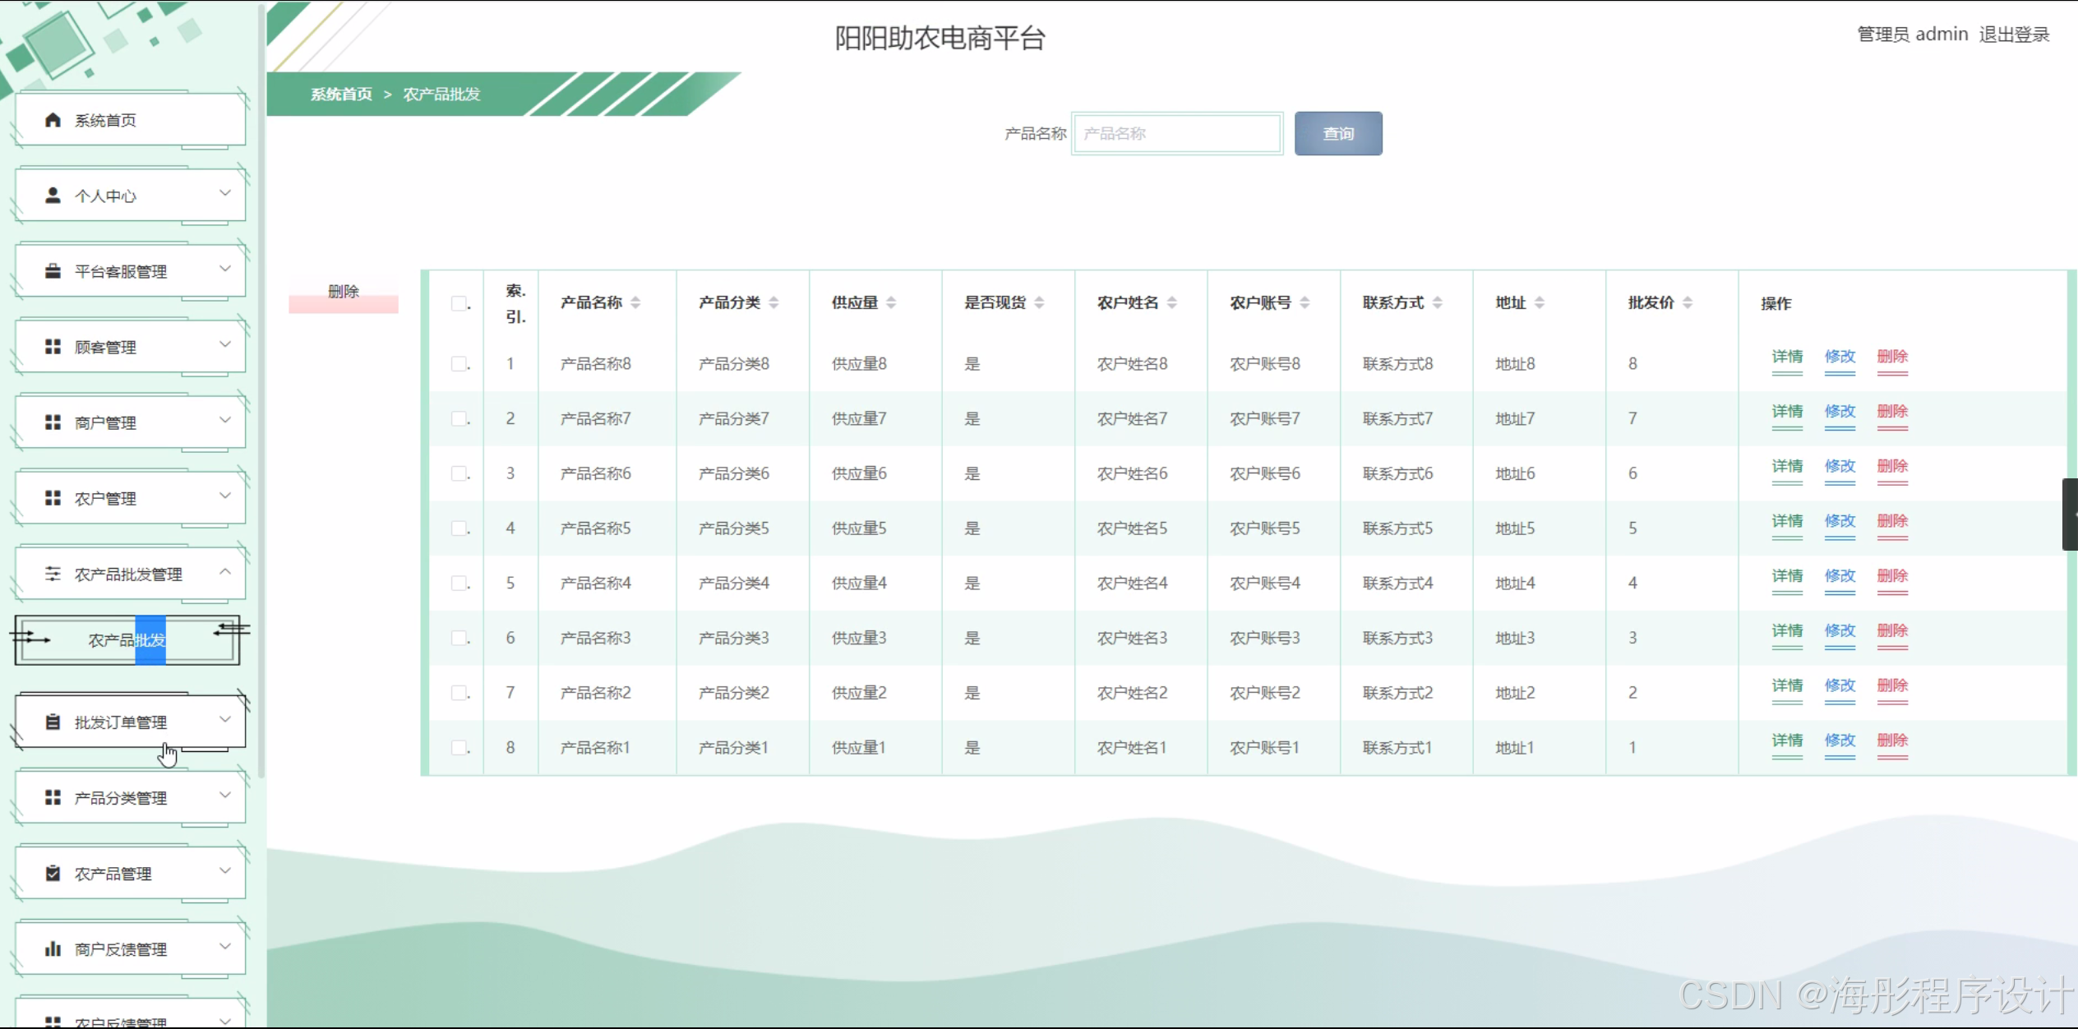This screenshot has height=1029, width=2078.
Task: Click the grid icon beside 顾客管理
Action: tap(53, 347)
